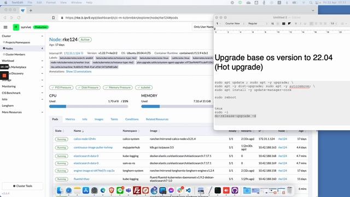Image resolution: width=350 pixels, height=197 pixels.
Task: Switch to the Metrics tab
Action: tap(70, 119)
